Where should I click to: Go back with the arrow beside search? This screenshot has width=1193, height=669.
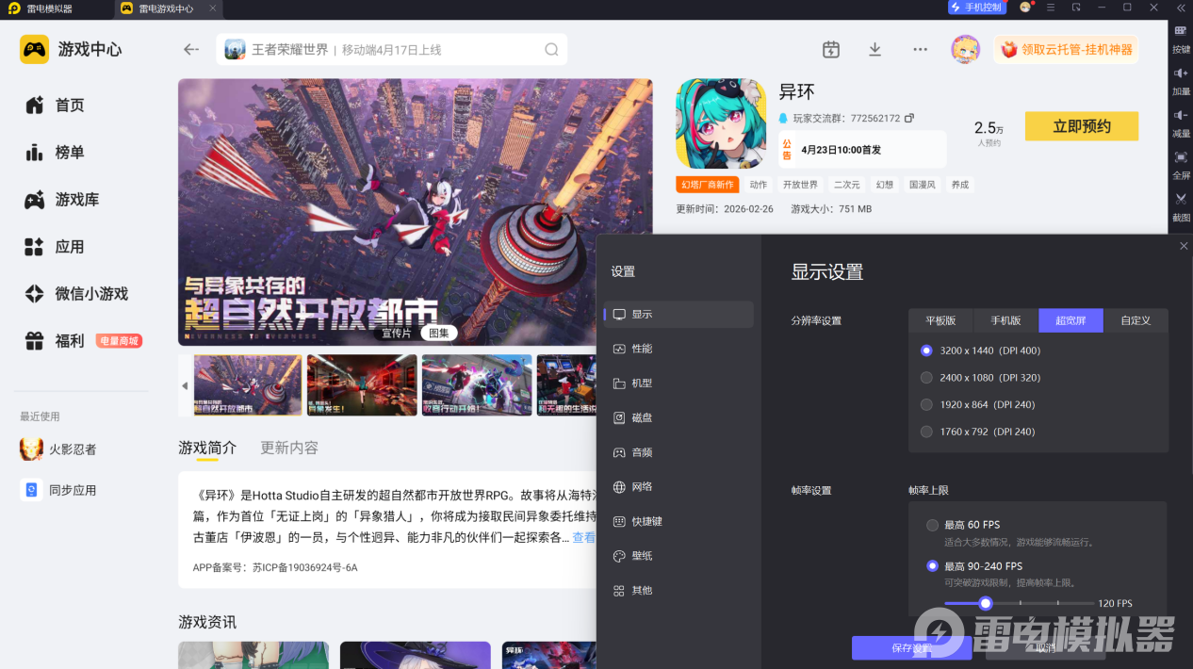click(x=191, y=50)
